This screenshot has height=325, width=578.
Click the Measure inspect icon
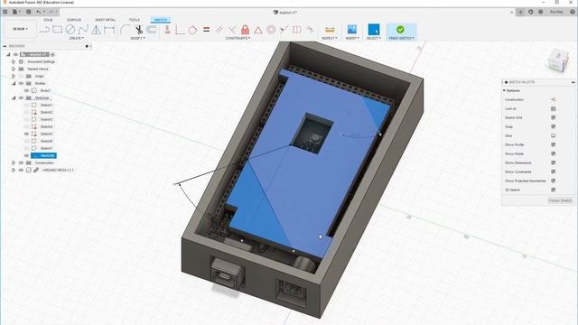point(330,30)
